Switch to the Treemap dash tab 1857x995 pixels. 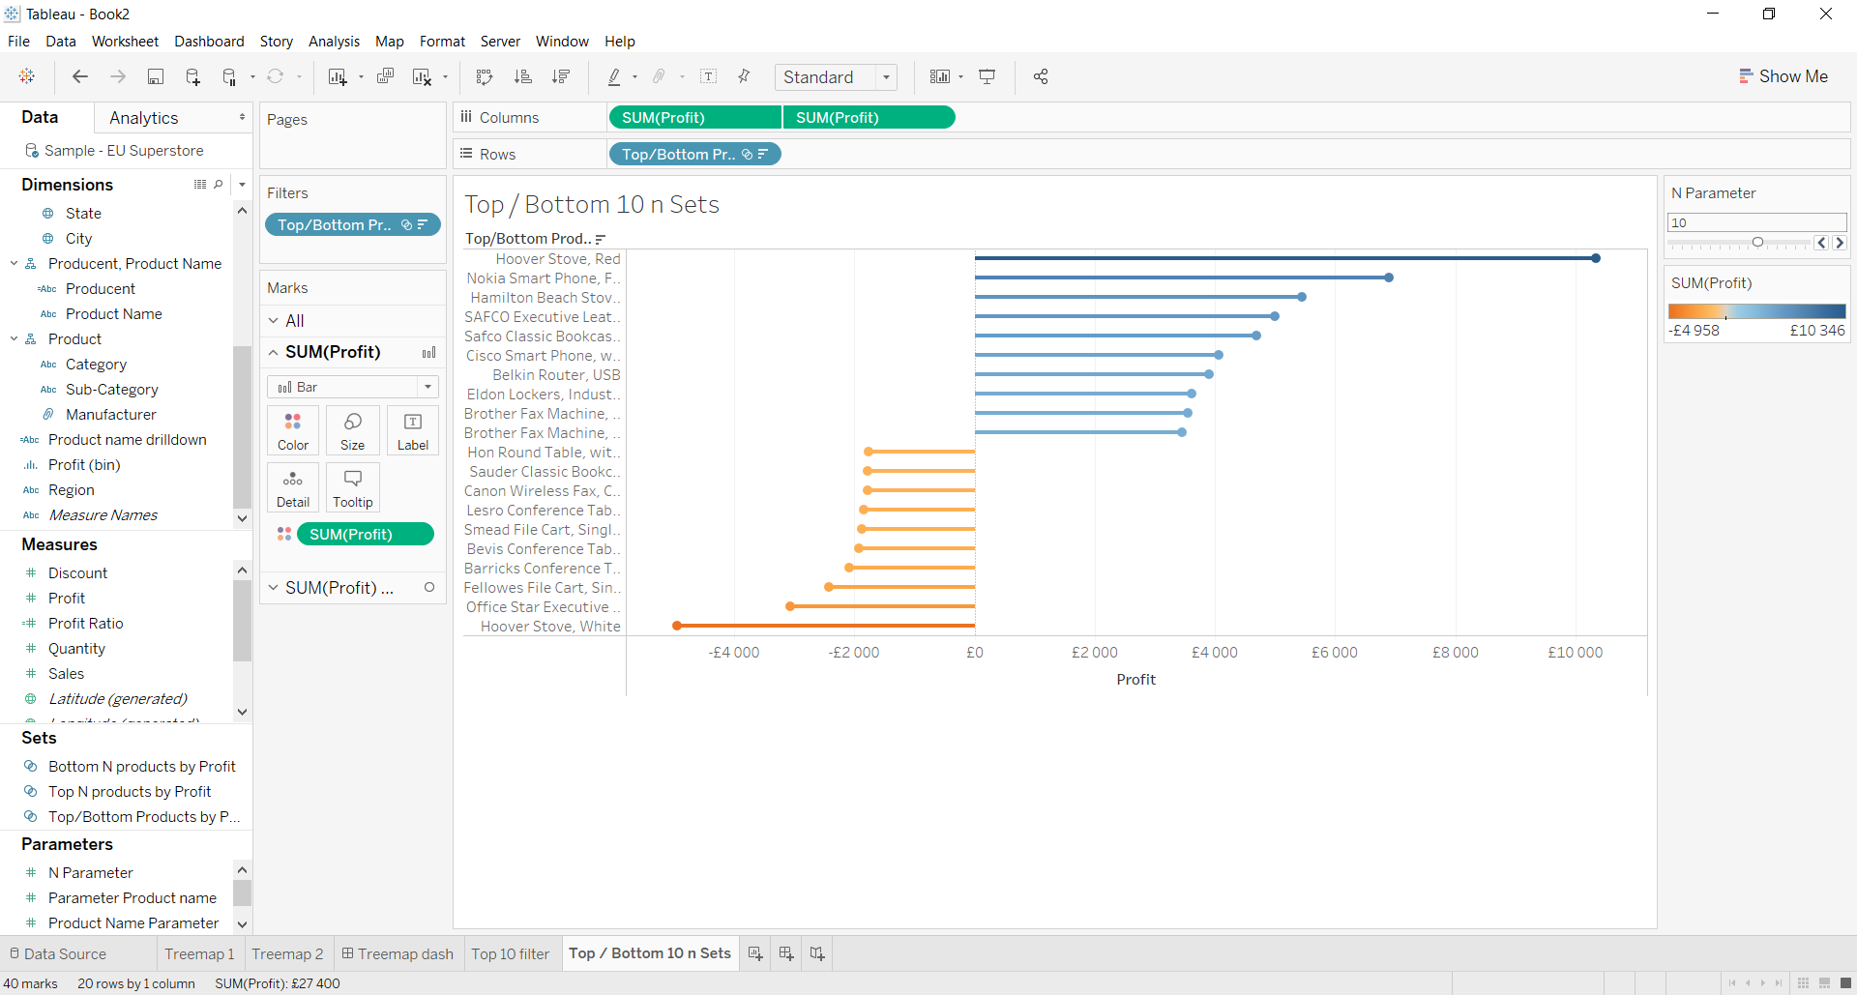398,953
